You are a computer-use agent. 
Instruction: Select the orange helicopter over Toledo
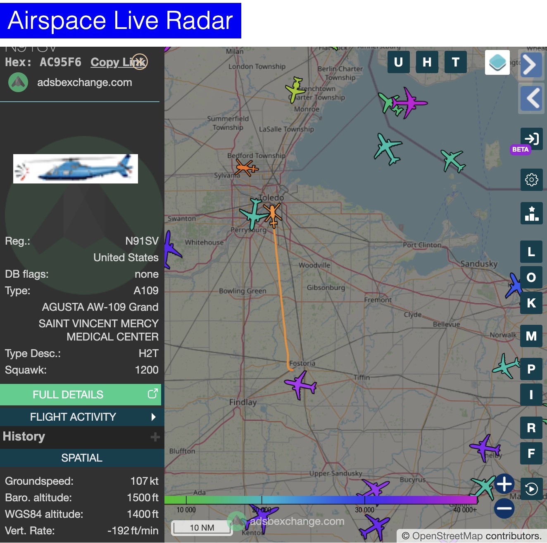tap(273, 215)
